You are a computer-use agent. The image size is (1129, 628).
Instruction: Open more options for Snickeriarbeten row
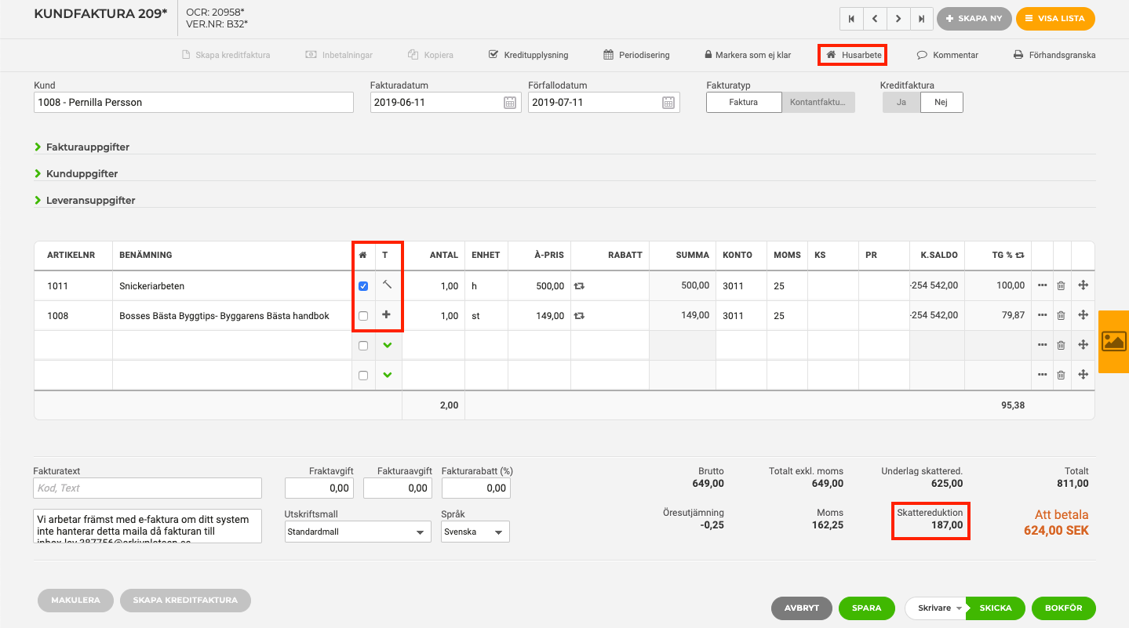[1042, 285]
